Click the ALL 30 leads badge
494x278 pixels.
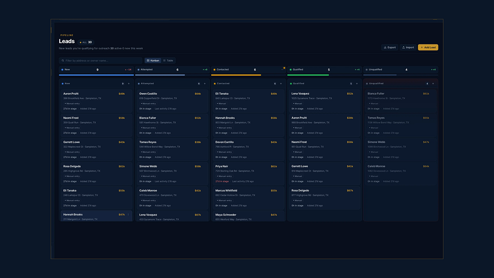pos(86,42)
